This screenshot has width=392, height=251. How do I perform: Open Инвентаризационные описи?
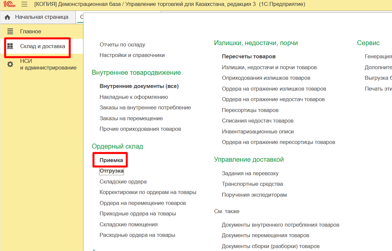(258, 131)
